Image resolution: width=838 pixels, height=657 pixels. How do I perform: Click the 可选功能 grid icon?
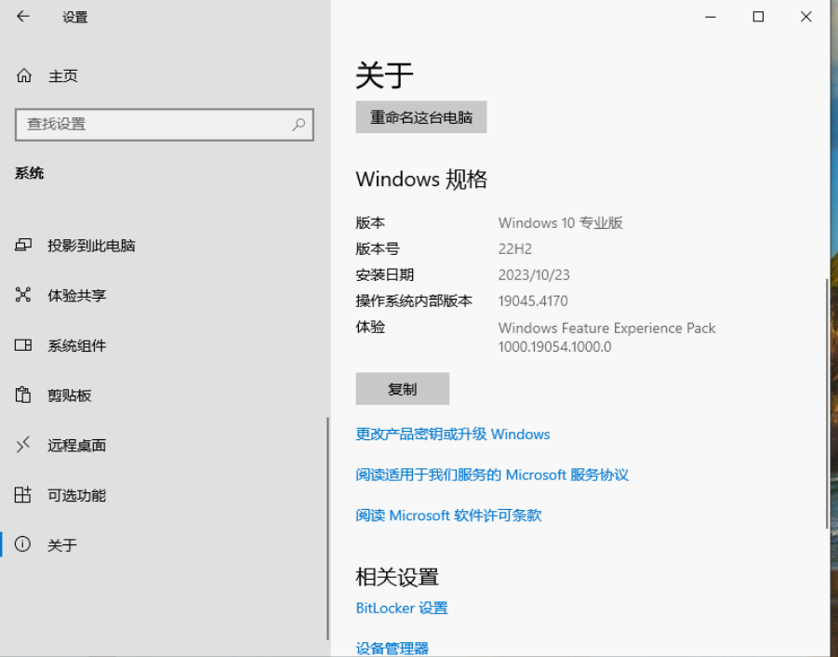pyautogui.click(x=23, y=494)
